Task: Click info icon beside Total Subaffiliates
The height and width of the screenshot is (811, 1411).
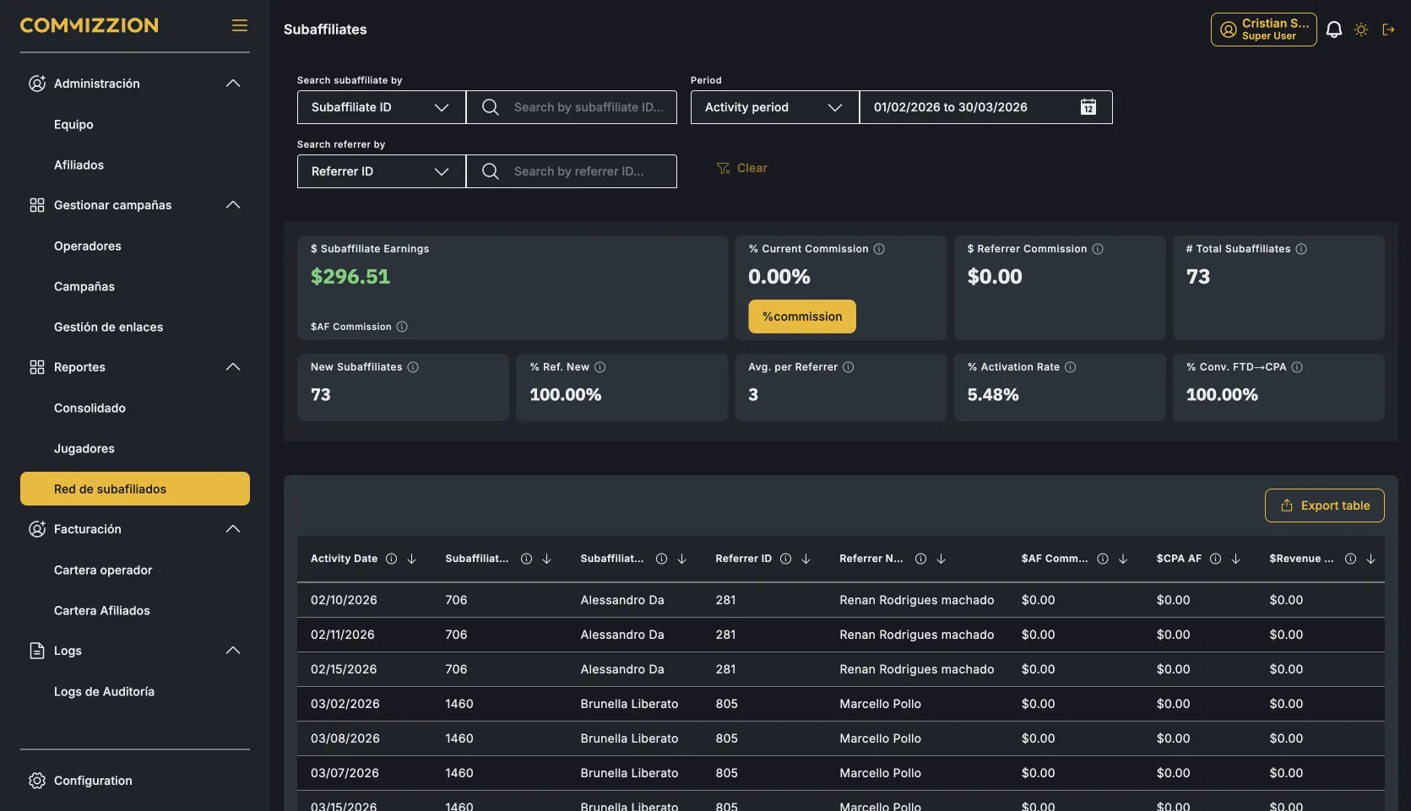Action: 1301,249
